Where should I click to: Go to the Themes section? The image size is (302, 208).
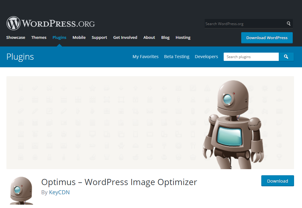pos(39,38)
